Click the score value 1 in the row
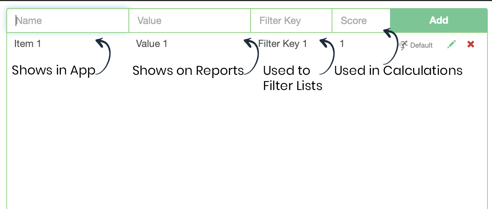Screen dimensions: 492x209 (x=342, y=44)
